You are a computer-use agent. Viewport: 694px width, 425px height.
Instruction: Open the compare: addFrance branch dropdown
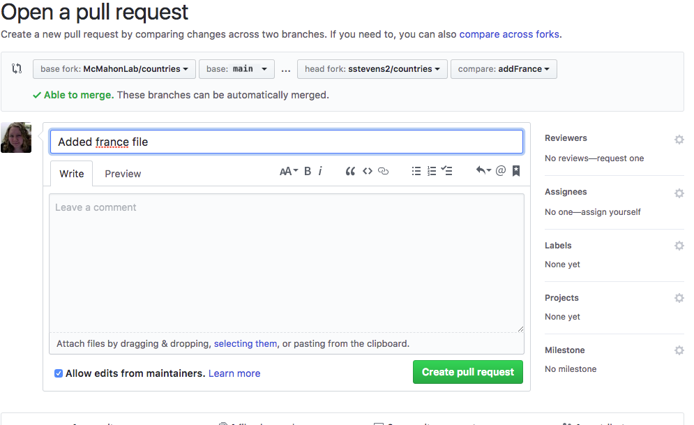tap(504, 69)
